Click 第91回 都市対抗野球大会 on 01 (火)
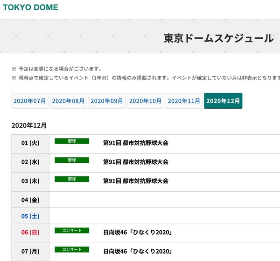 136,143
